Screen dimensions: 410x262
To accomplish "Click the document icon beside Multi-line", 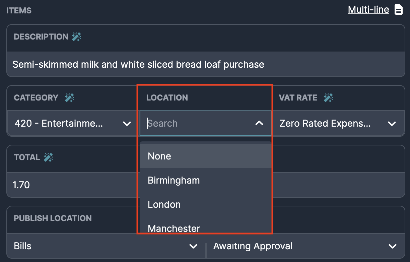I will click(x=398, y=10).
